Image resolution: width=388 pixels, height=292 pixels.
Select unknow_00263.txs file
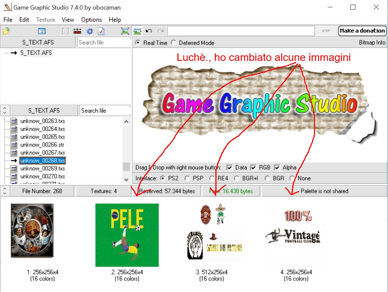43,121
